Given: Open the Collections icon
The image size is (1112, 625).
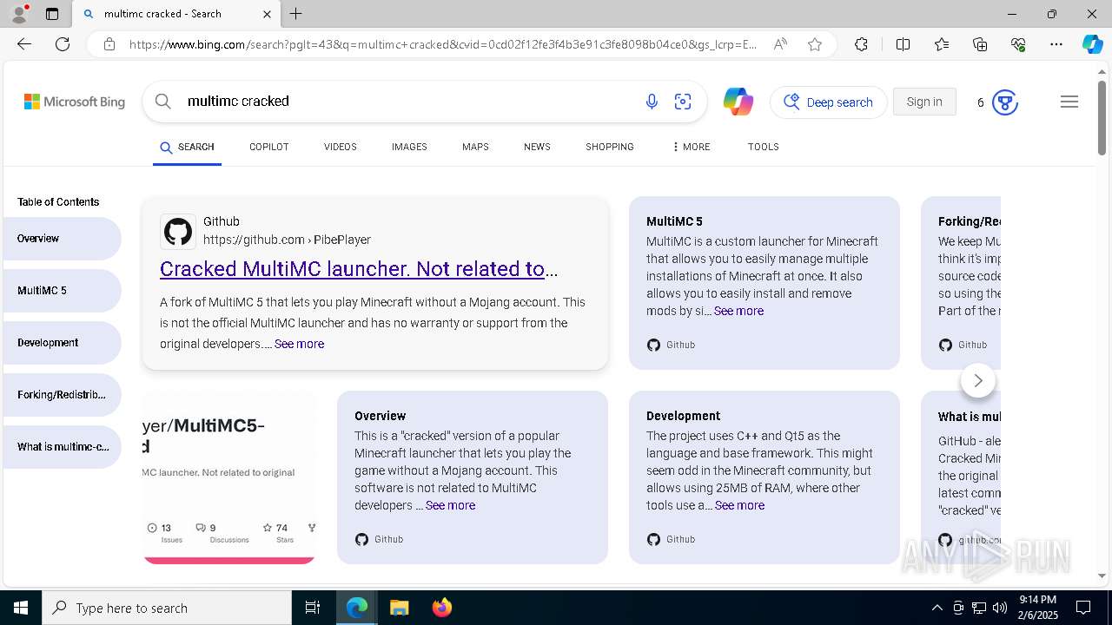Looking at the screenshot, I should pos(980,44).
